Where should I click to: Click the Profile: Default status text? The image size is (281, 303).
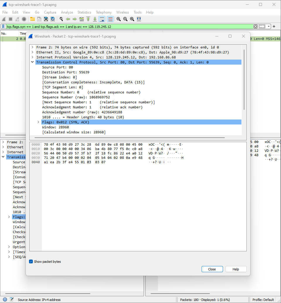tap(263, 299)
